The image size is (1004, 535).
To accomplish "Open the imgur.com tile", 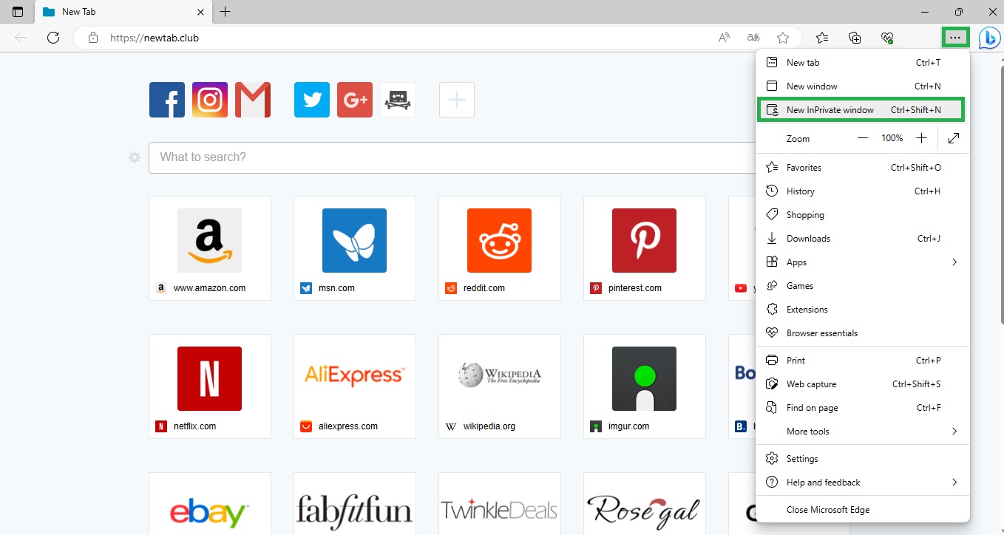I will (x=645, y=386).
